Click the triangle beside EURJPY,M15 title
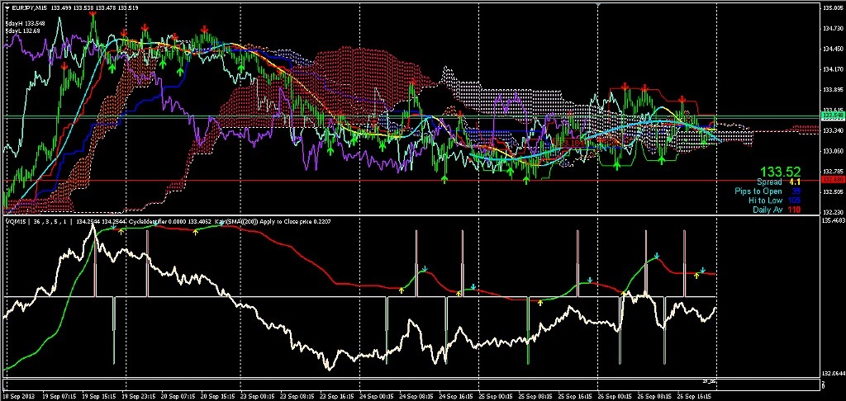846x401 pixels. [7, 8]
